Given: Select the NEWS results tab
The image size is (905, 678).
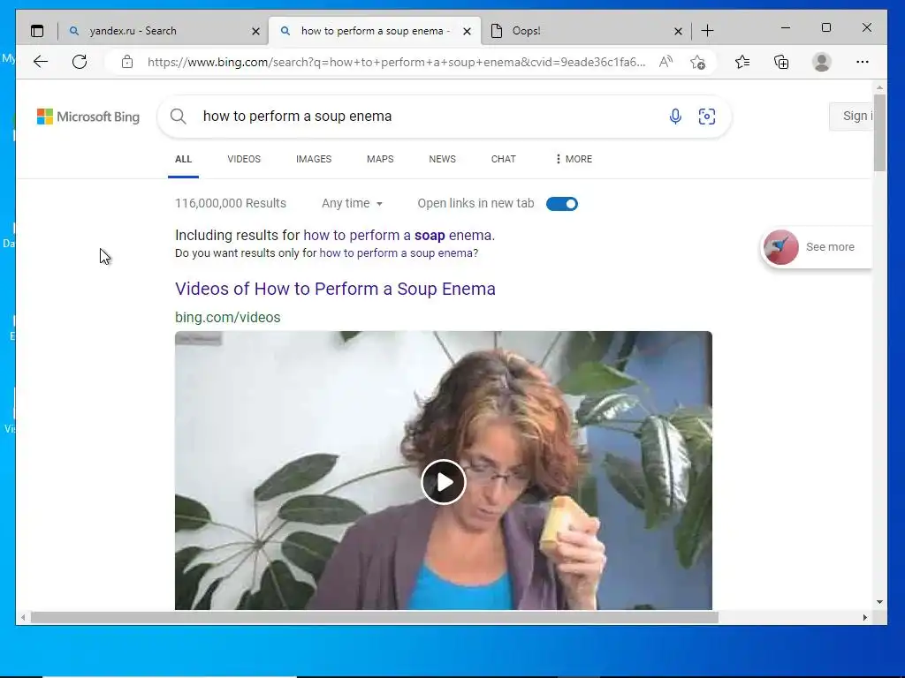Looking at the screenshot, I should click(x=442, y=159).
